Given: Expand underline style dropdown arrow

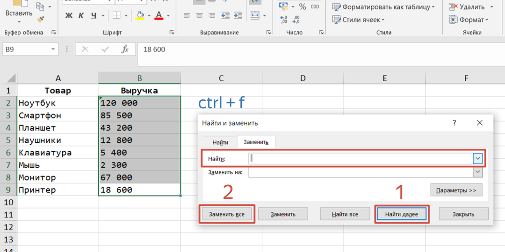Looking at the screenshot, I should tap(103, 15).
